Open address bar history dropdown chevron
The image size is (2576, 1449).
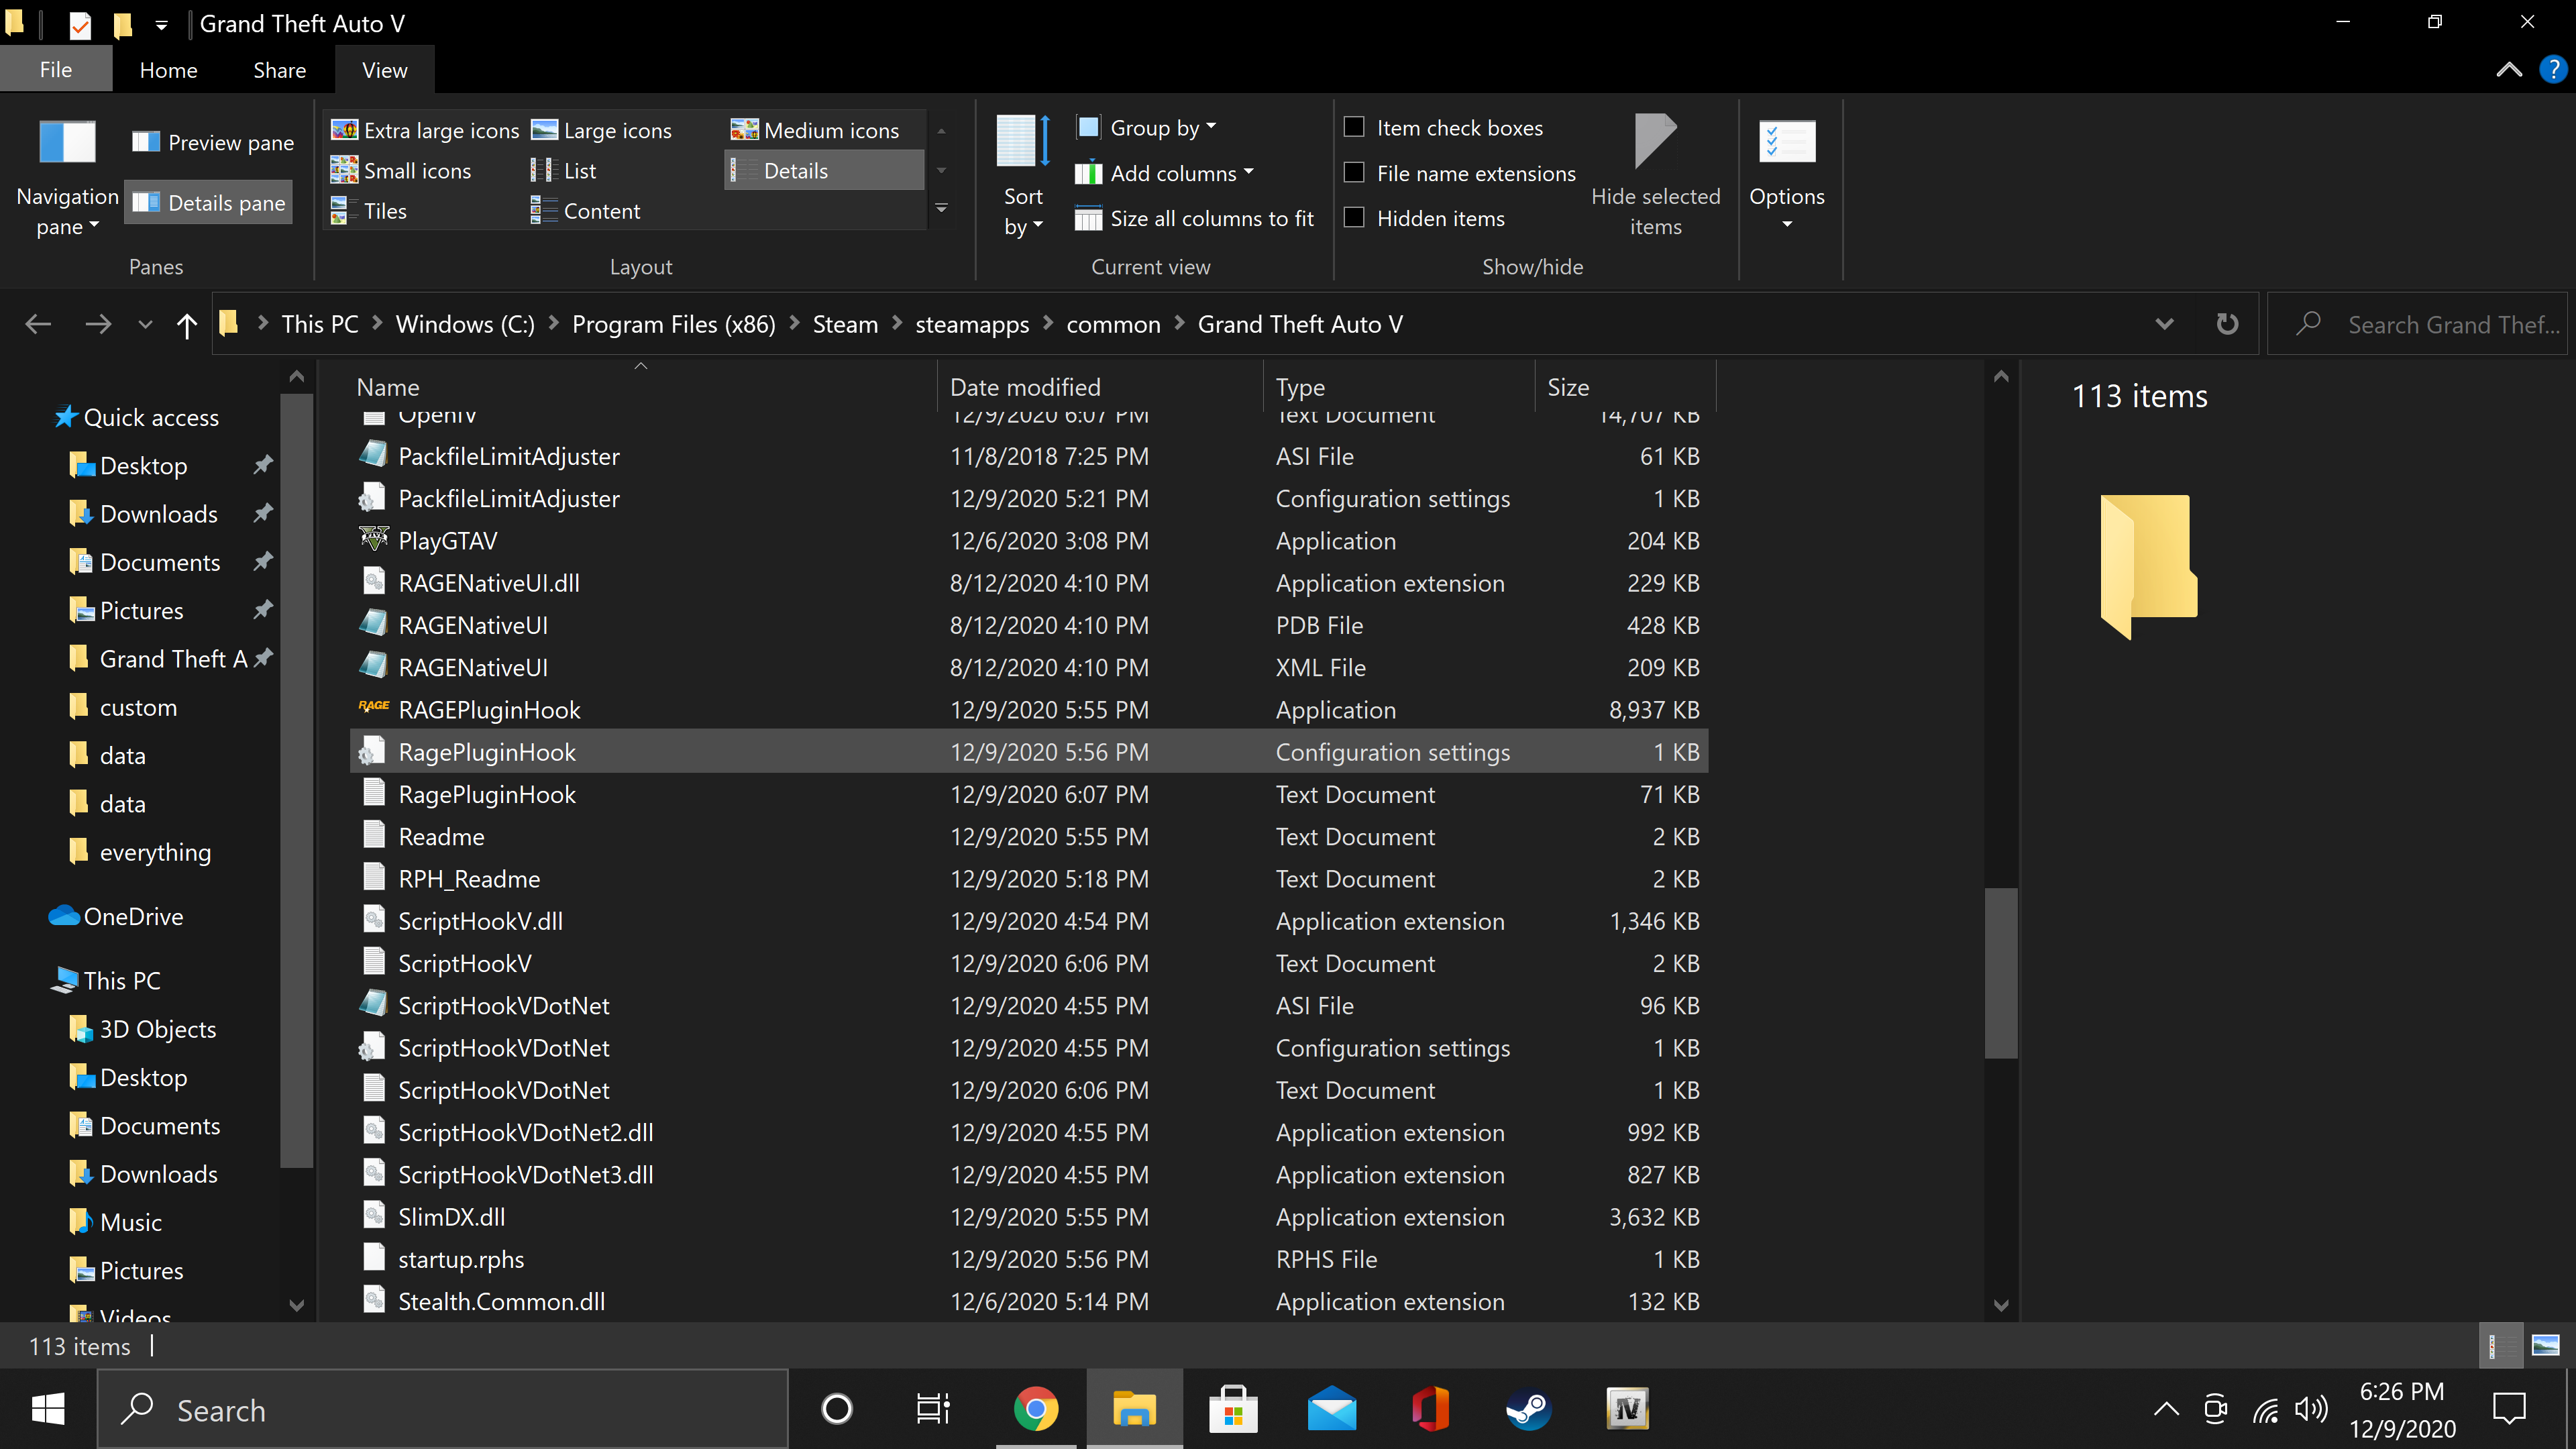point(2164,324)
